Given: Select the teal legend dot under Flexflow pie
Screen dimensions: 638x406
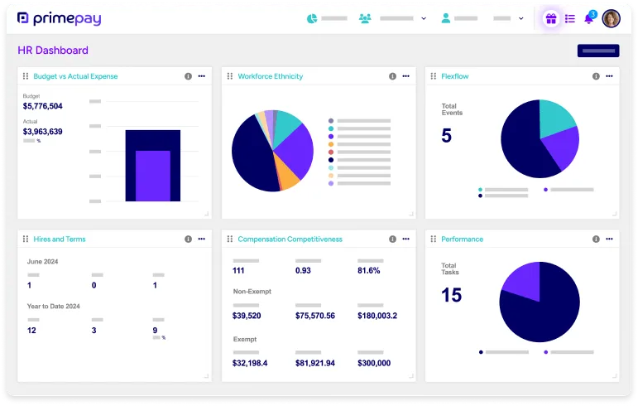Looking at the screenshot, I should coord(481,190).
